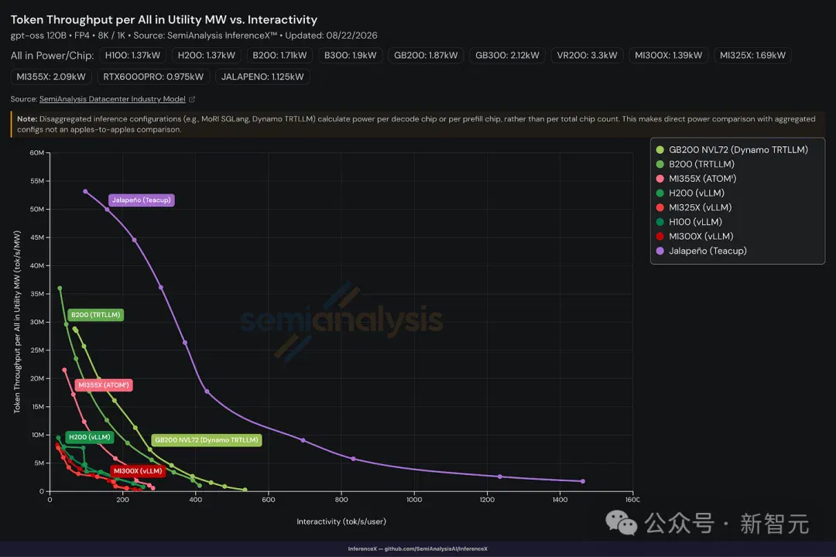Click the MI355X: 2.09kW badge
Screen dimensions: 836x557
(x=51, y=77)
